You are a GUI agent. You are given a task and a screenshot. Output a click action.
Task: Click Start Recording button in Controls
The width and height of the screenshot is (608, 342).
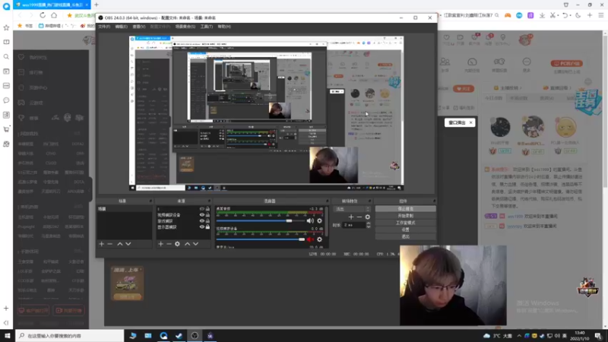pyautogui.click(x=405, y=216)
